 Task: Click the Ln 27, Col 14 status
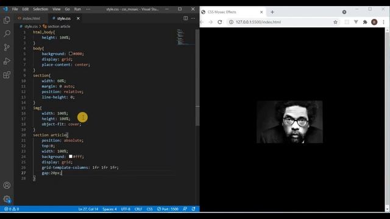pyautogui.click(x=88, y=209)
